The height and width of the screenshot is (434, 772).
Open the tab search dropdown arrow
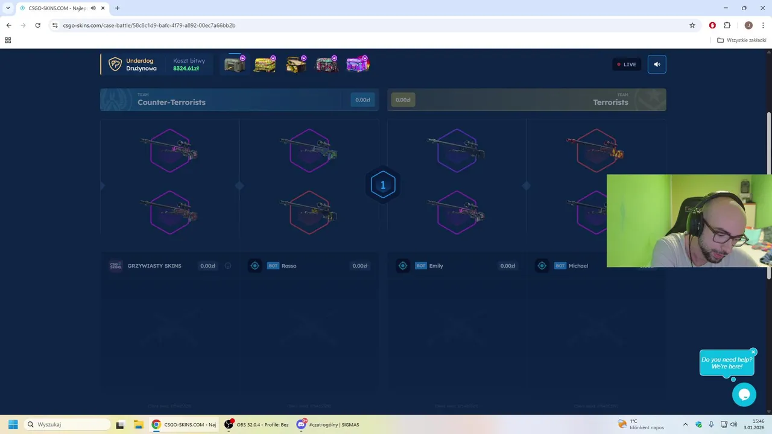click(8, 8)
